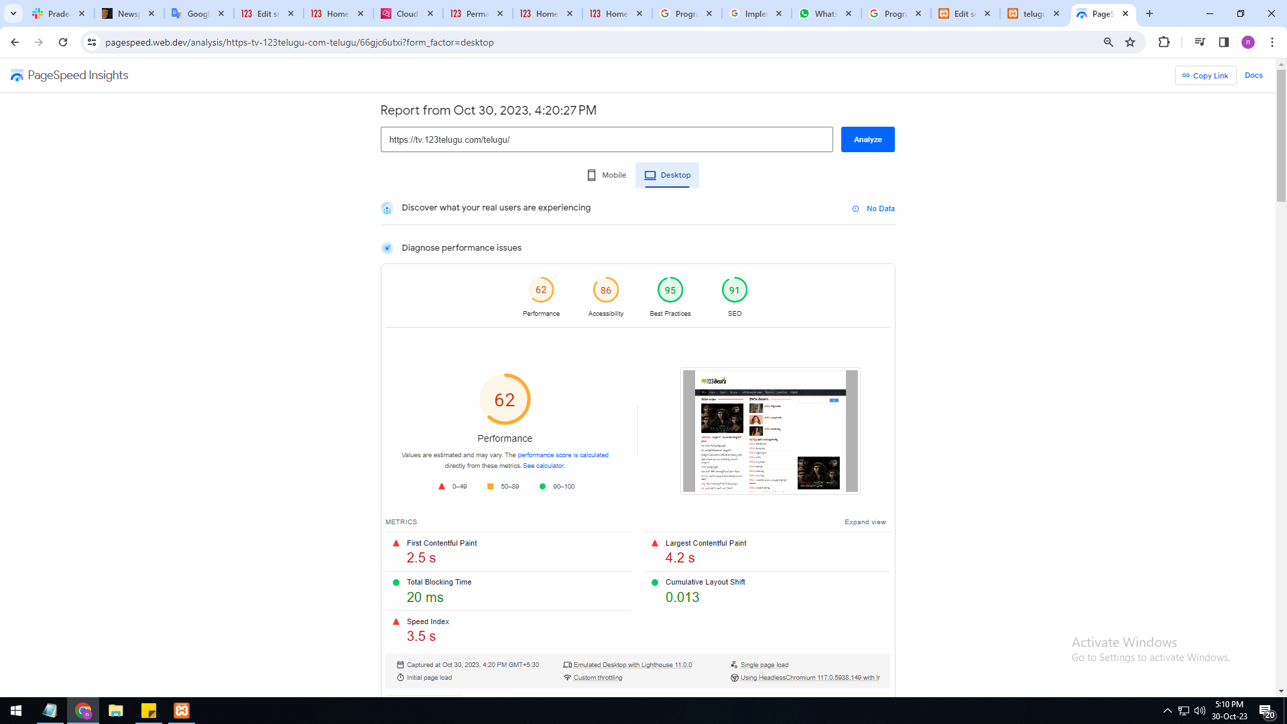Reload the current page
Viewport: 1287px width, 724px height.
[63, 42]
